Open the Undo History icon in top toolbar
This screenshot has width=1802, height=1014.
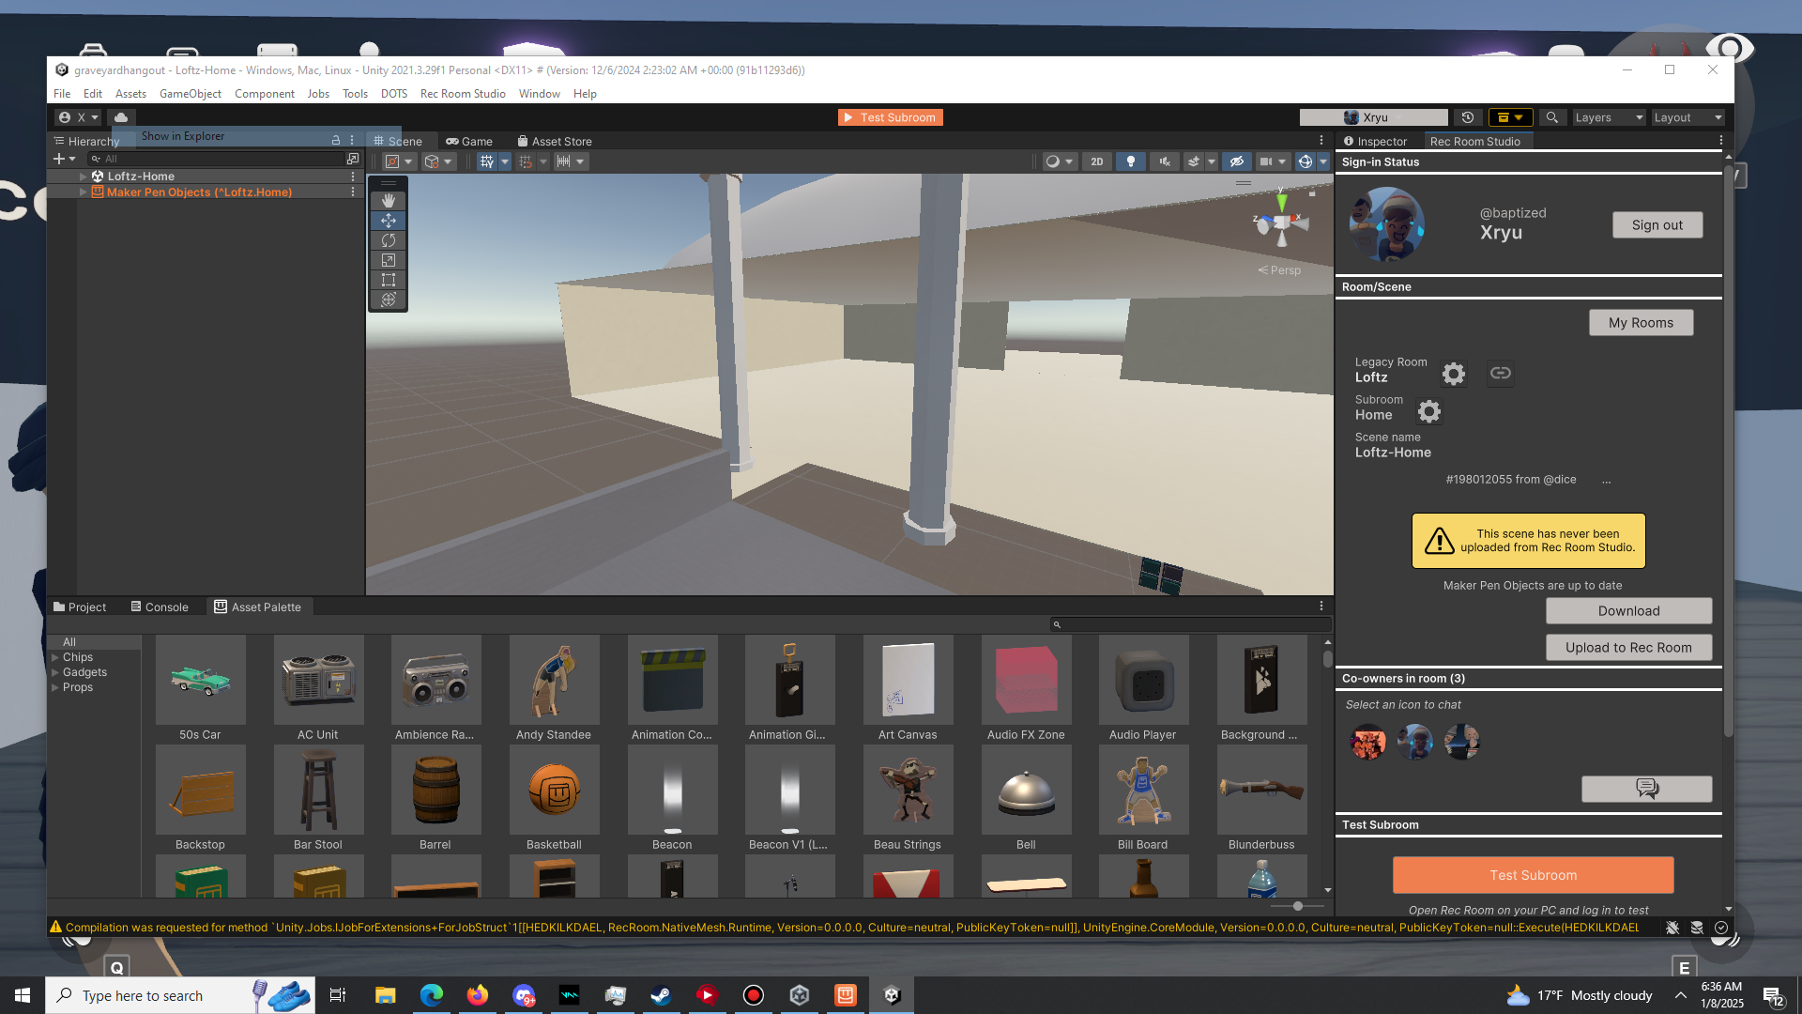(1468, 117)
